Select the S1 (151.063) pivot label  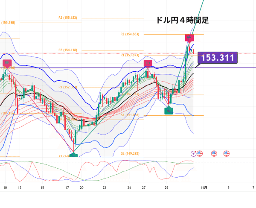[x=130, y=115]
